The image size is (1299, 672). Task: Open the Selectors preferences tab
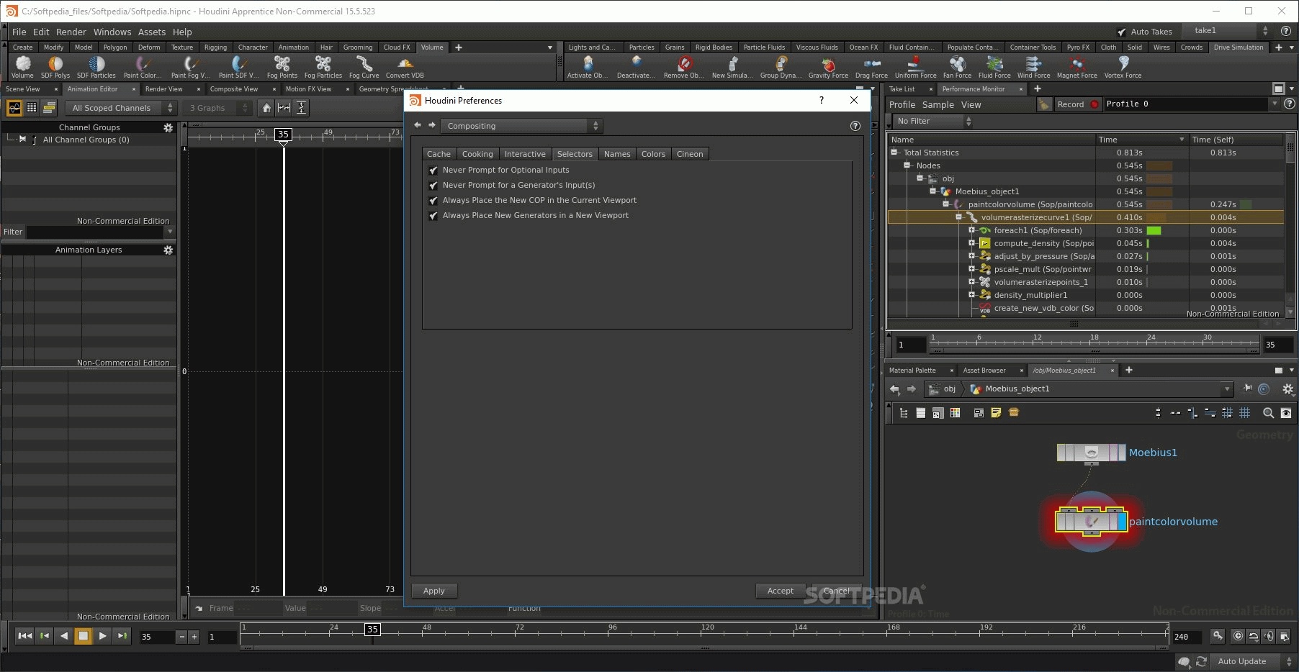tap(575, 154)
